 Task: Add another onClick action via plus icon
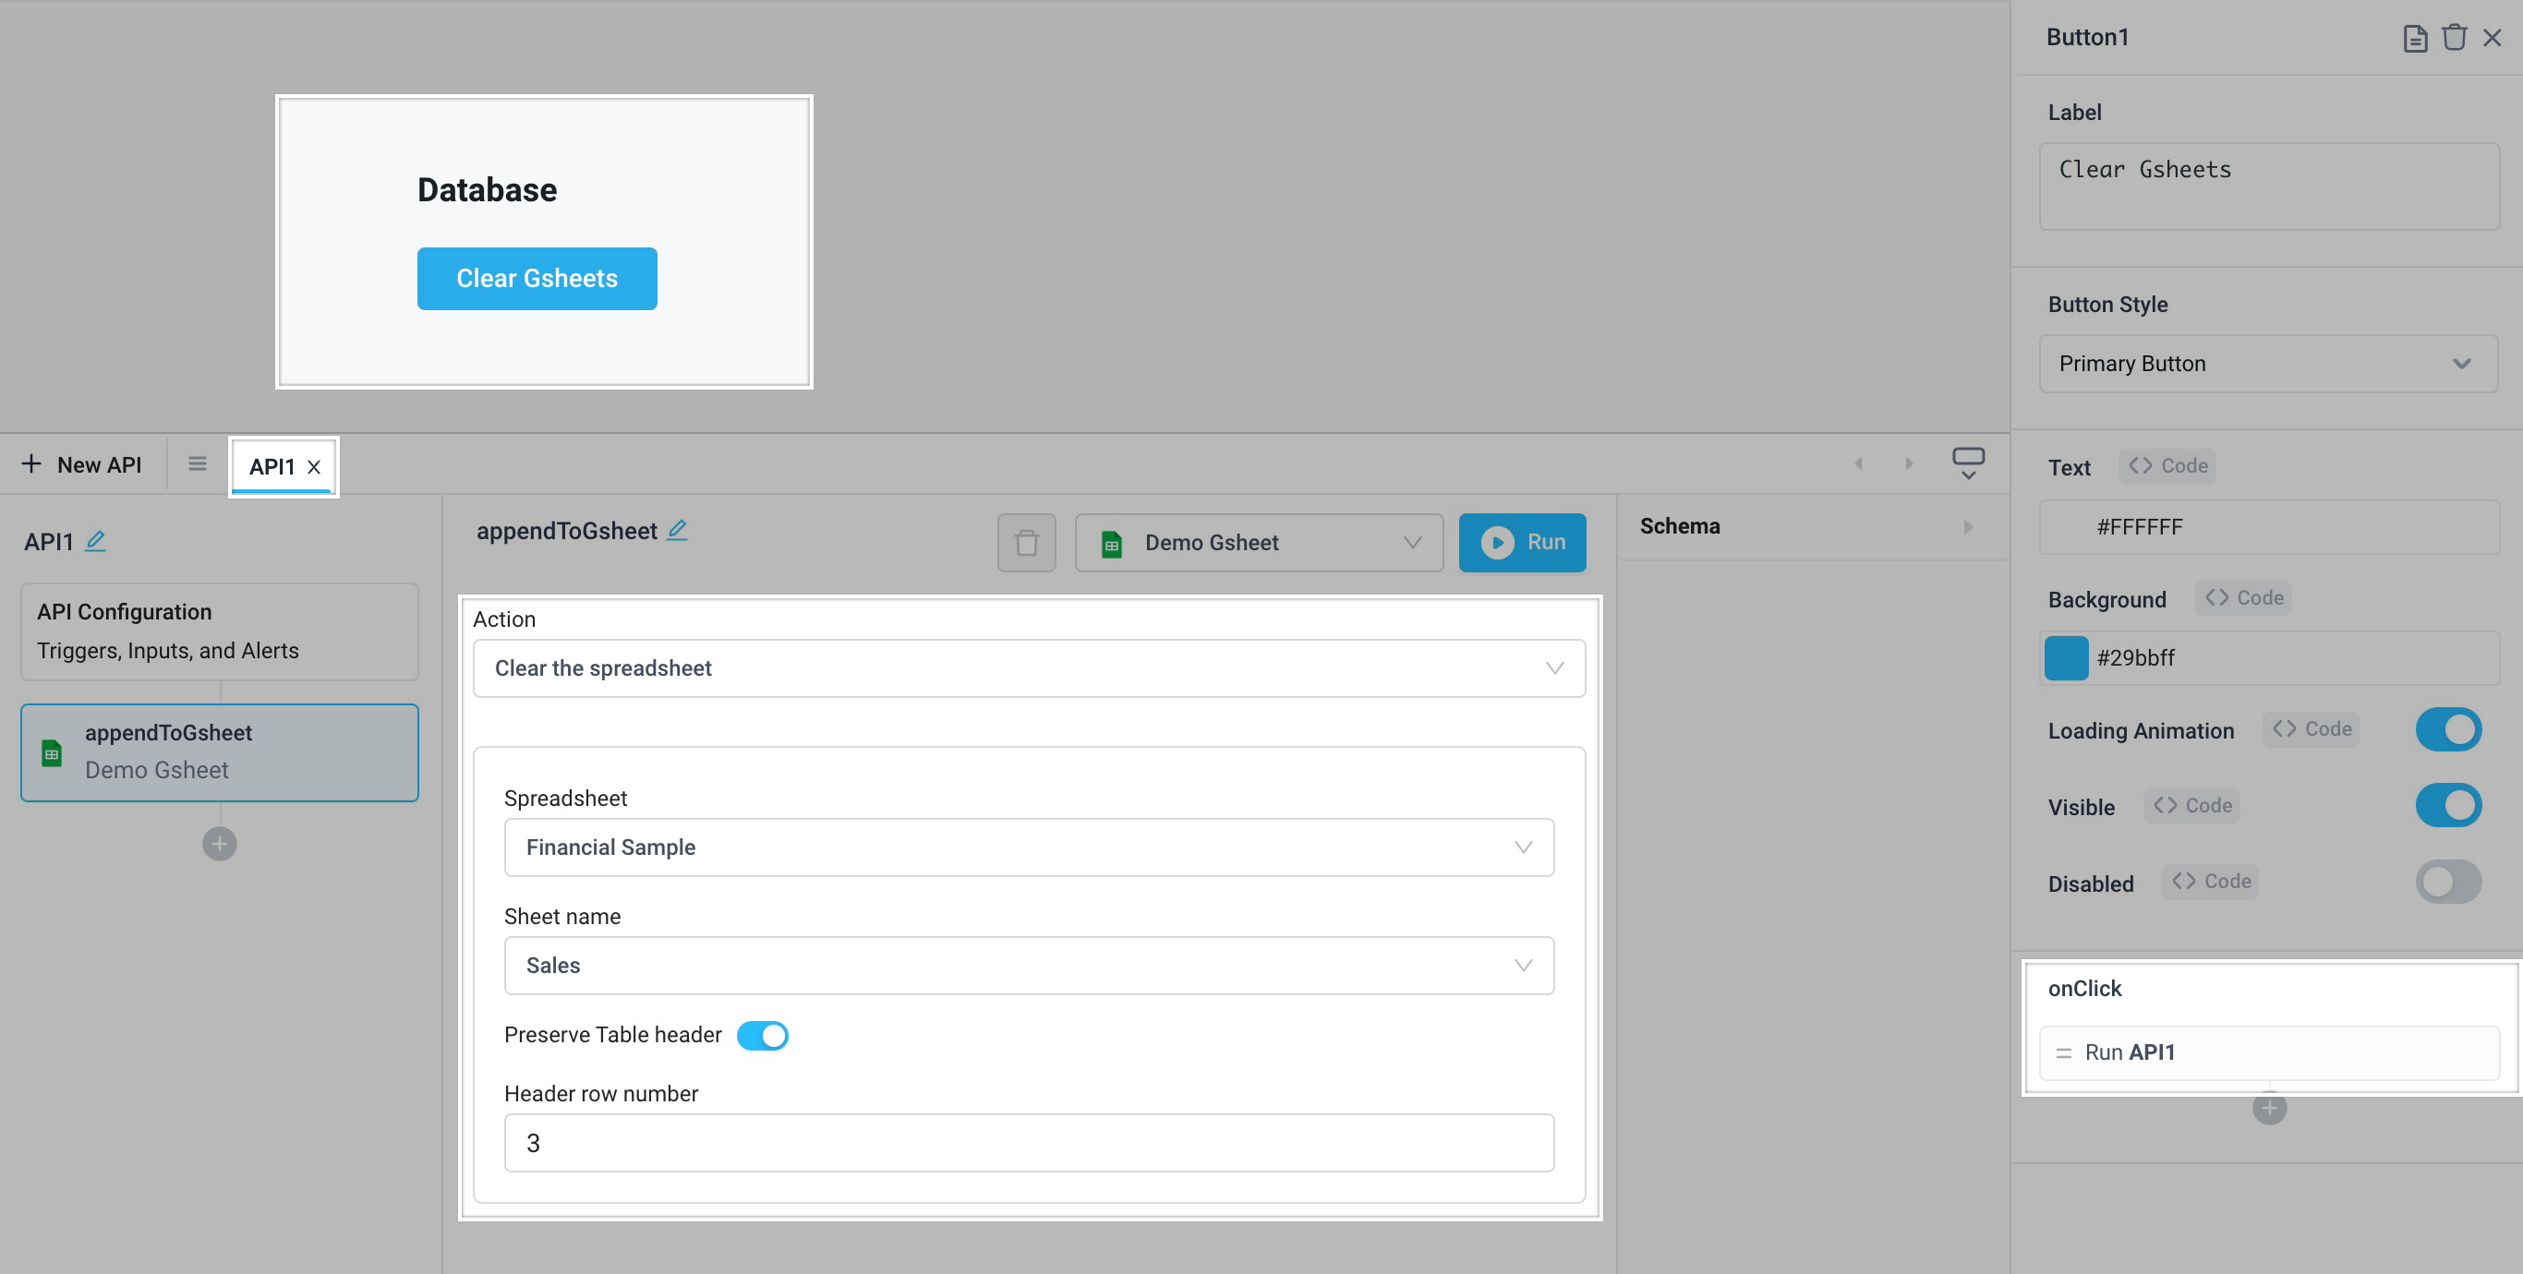pos(2269,1108)
